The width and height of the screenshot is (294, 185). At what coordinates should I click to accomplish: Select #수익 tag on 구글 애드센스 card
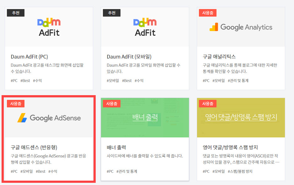53,171
